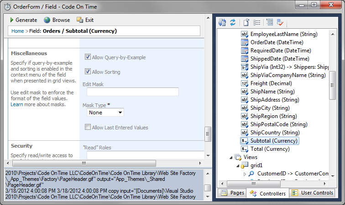The image size is (345, 205).
Task: Expand the CustomerID tree node
Action: pos(245,174)
